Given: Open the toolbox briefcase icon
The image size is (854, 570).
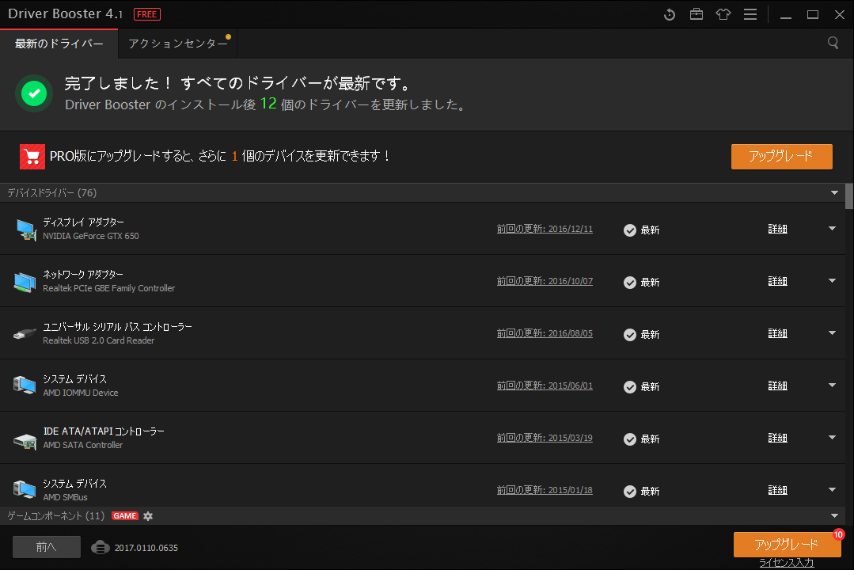Looking at the screenshot, I should (x=696, y=14).
